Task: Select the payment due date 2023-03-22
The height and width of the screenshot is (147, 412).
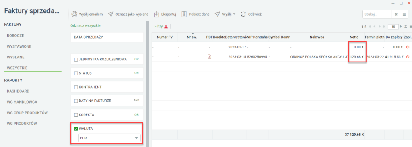Action: (x=375, y=56)
